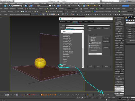Image resolution: width=135 pixels, height=101 pixels.
Task: Click the Action list vertical scrollbar
Action: (x=83, y=49)
